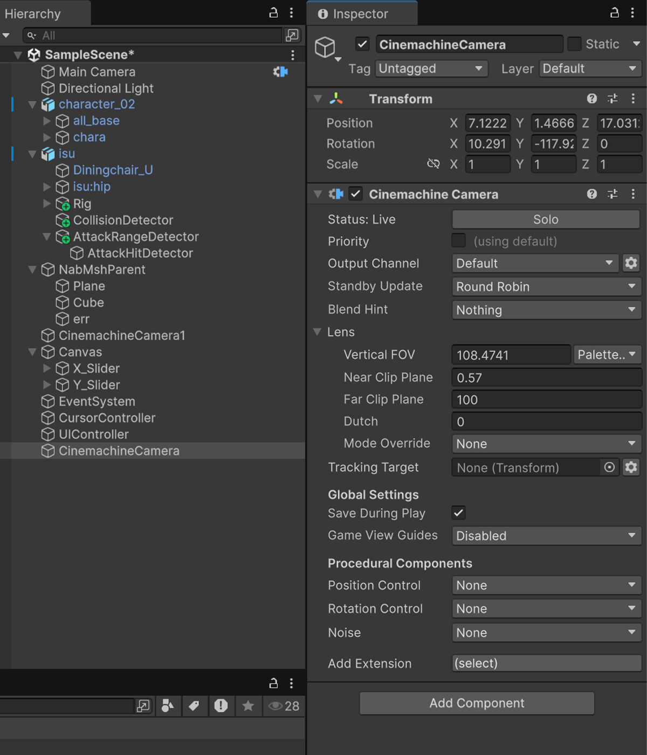Click the Tracking Target object picker icon
This screenshot has height=755, width=647.
pyautogui.click(x=609, y=468)
